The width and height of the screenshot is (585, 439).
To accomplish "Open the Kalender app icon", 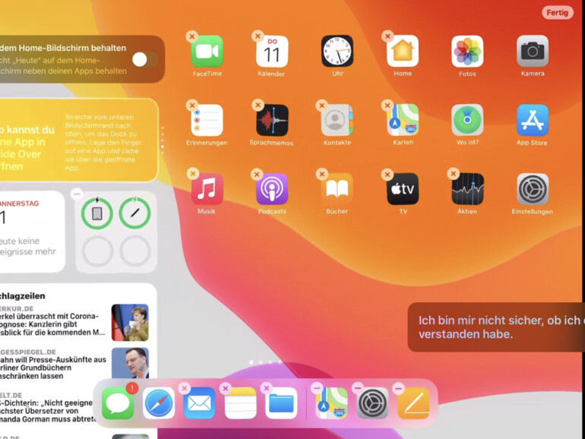I will pos(272,51).
